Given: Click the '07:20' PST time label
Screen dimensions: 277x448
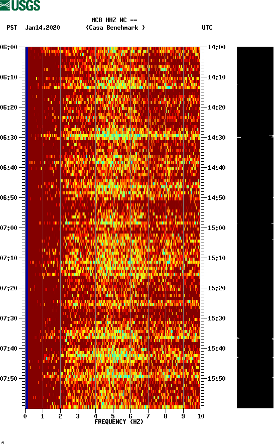Looking at the screenshot, I should 9,288.
